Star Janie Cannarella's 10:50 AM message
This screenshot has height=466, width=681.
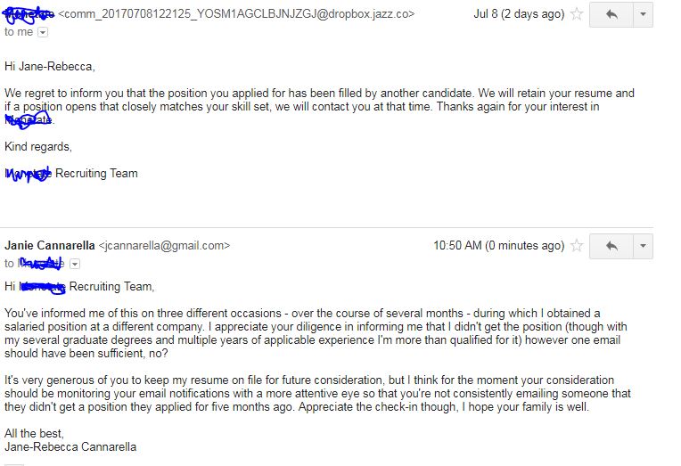coord(578,246)
